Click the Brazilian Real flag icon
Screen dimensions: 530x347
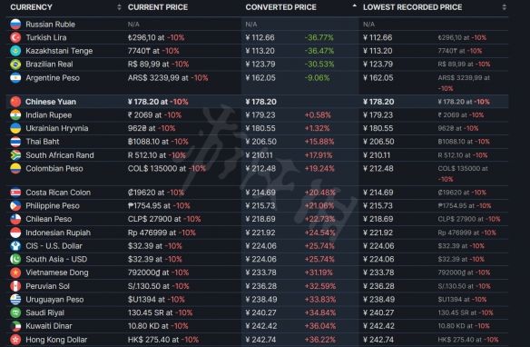click(x=15, y=64)
